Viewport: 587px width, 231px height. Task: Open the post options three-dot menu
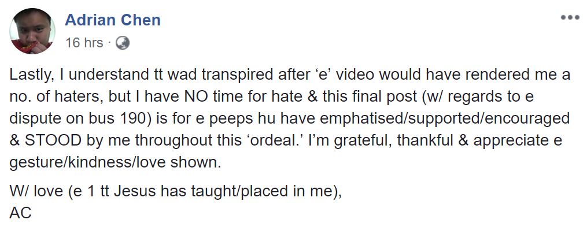click(x=570, y=17)
